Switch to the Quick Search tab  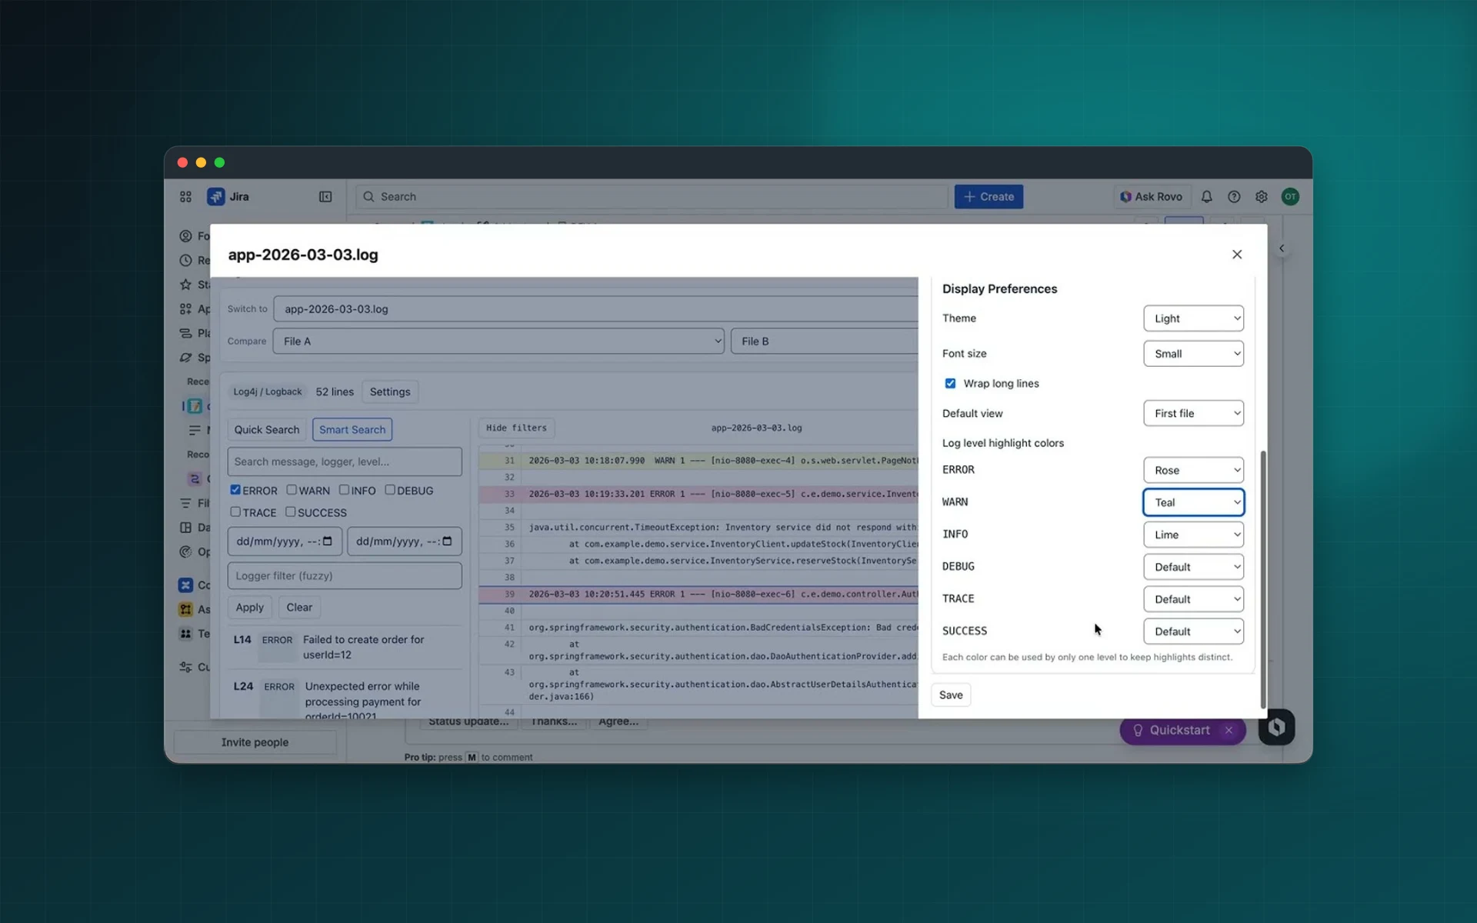267,429
